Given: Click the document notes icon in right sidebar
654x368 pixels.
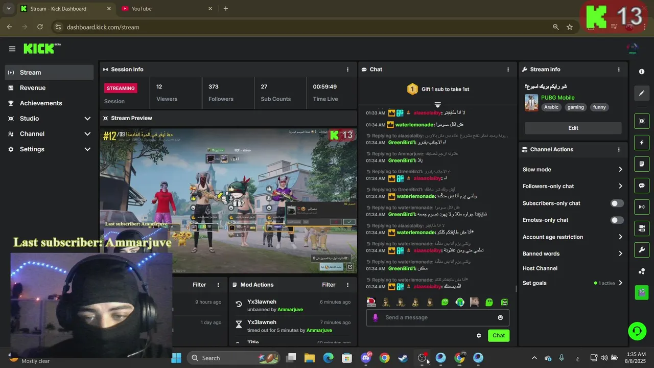Looking at the screenshot, I should click(x=642, y=164).
